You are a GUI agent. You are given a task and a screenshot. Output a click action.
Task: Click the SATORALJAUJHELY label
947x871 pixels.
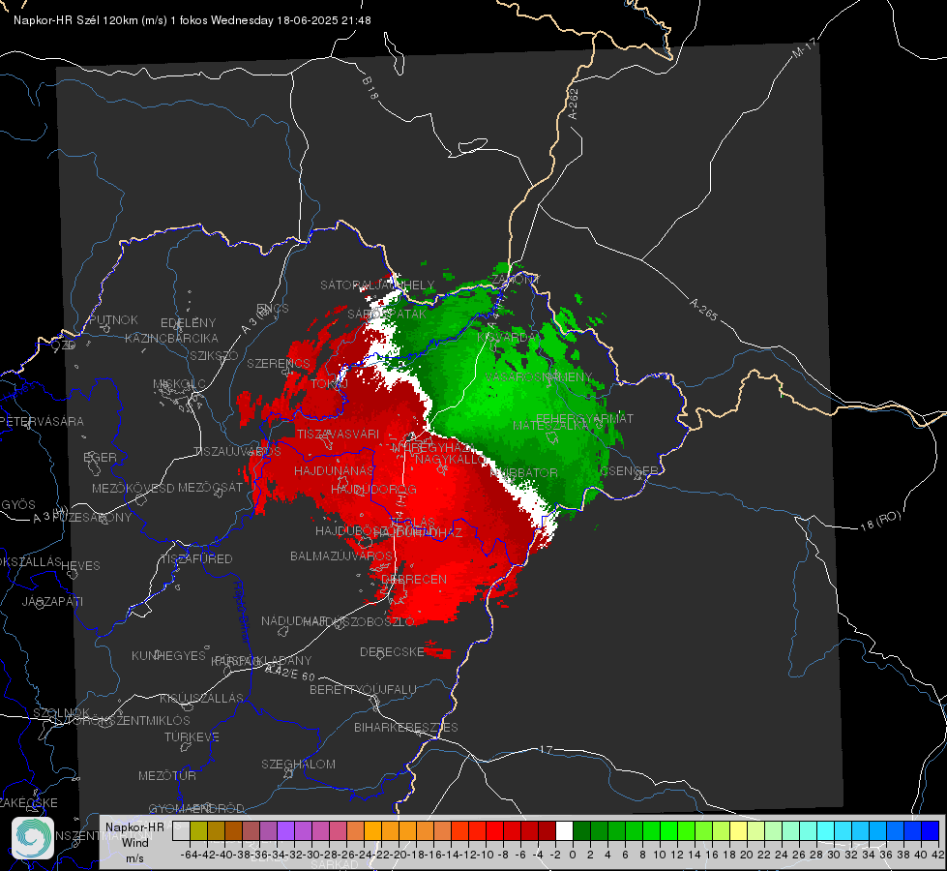(377, 285)
